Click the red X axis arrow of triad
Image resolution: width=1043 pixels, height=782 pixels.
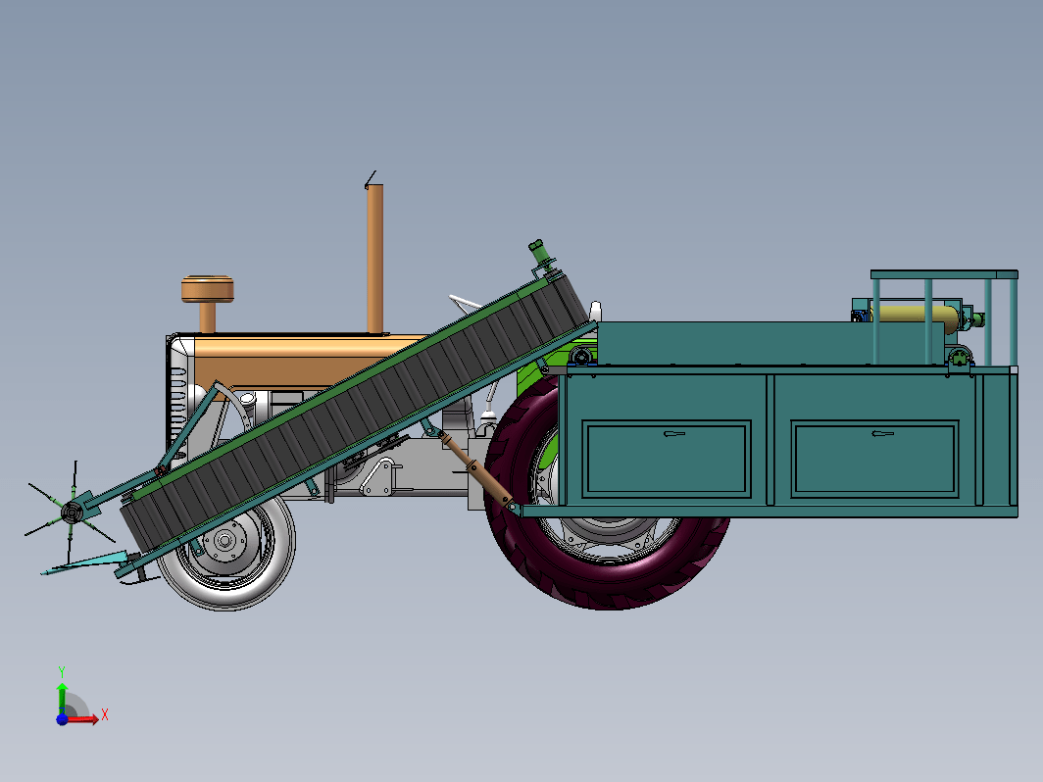click(84, 718)
